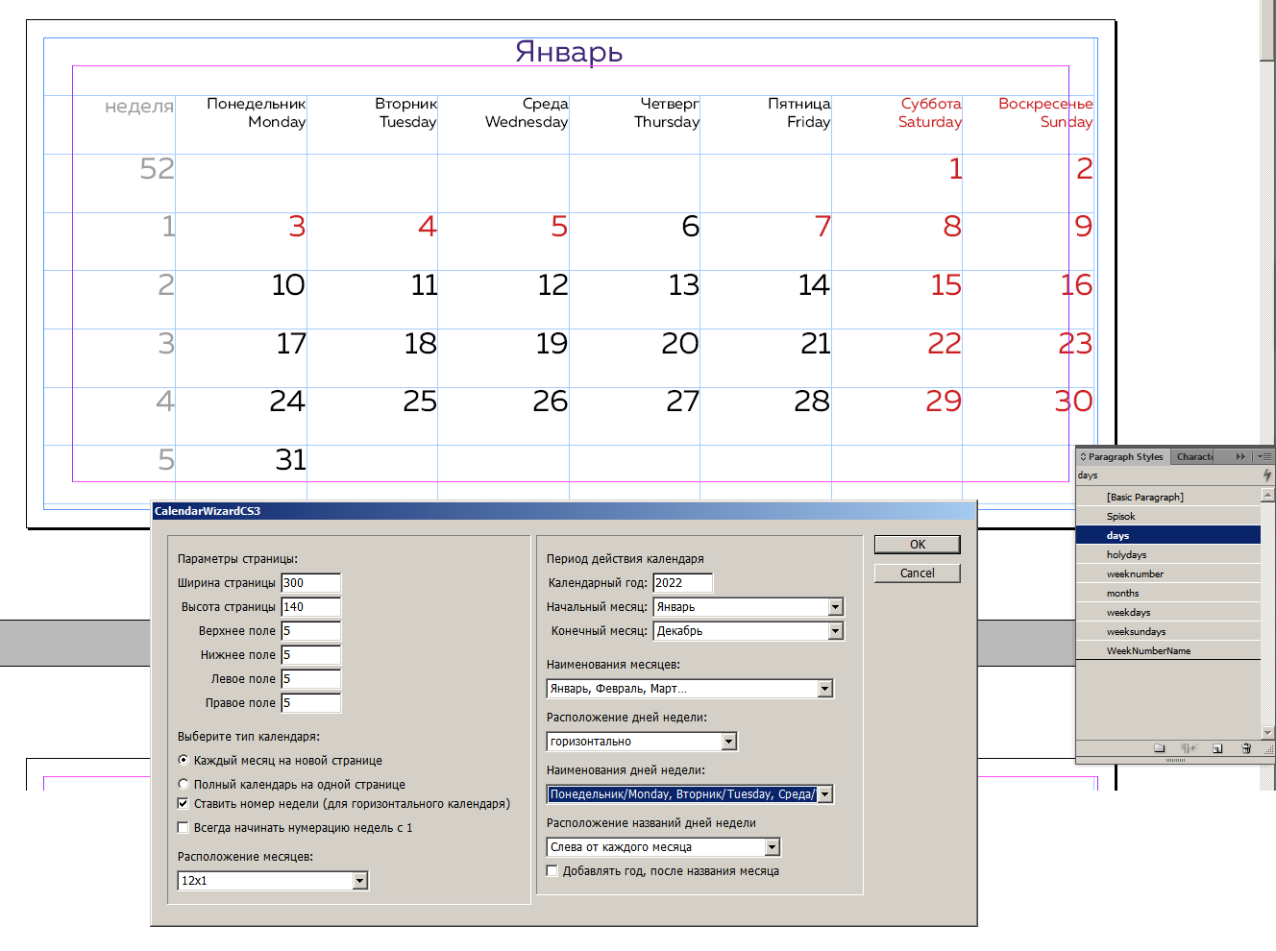The width and height of the screenshot is (1276, 951).
Task: Click the Январь month title
Action: click(569, 52)
